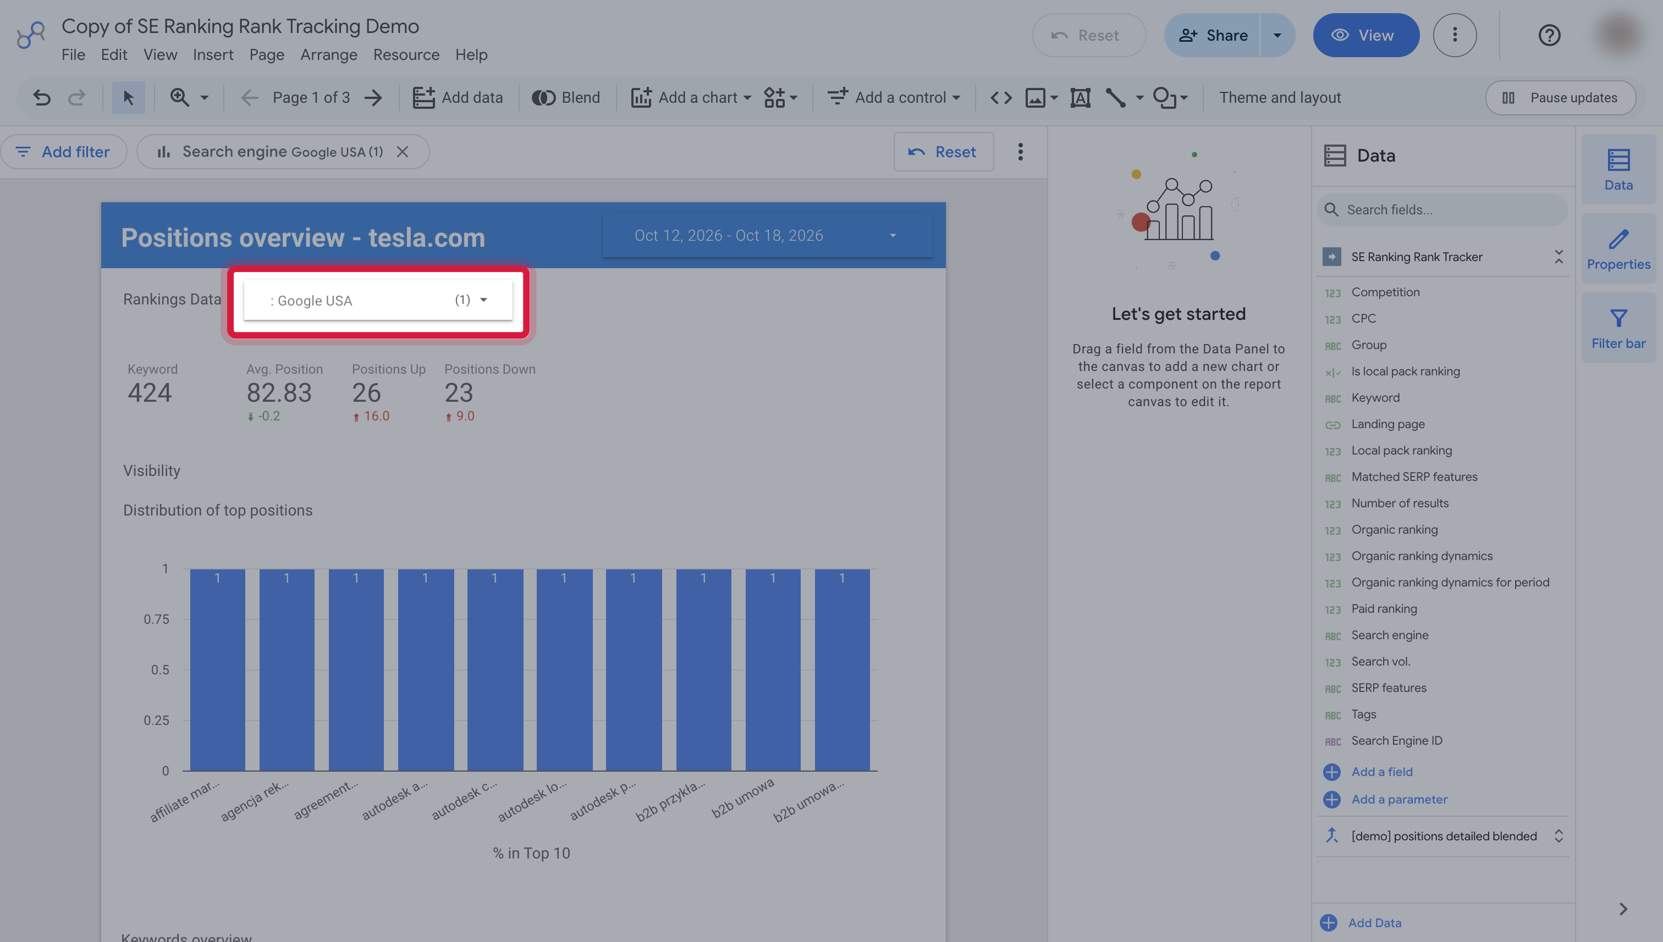Open filter bar three-dot options
This screenshot has height=942, width=1663.
(x=1020, y=152)
